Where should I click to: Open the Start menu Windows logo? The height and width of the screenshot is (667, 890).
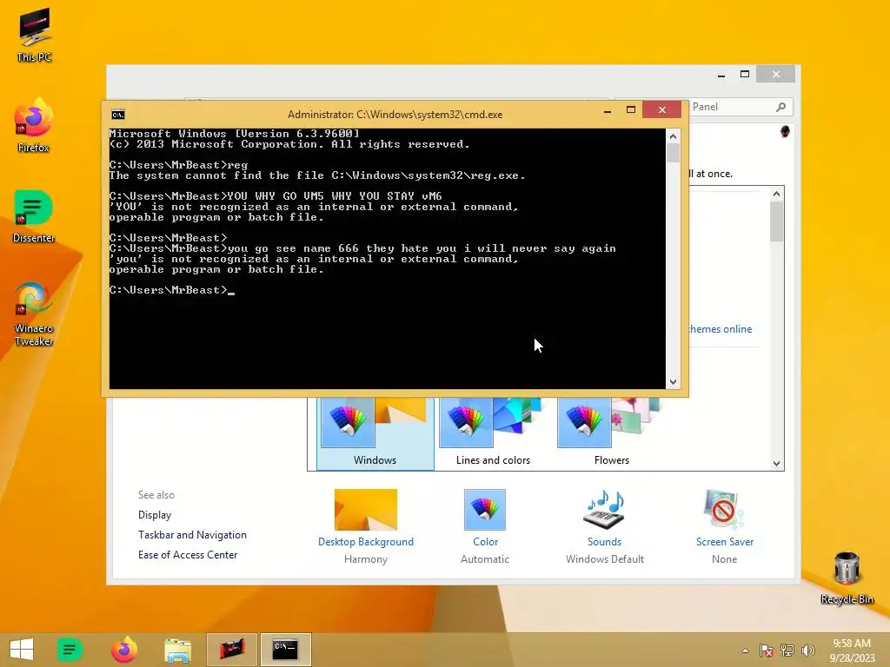click(x=22, y=650)
